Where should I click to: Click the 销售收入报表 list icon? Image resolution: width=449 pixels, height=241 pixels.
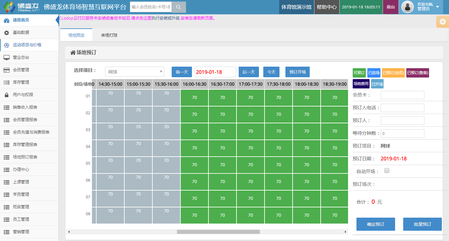[7, 107]
